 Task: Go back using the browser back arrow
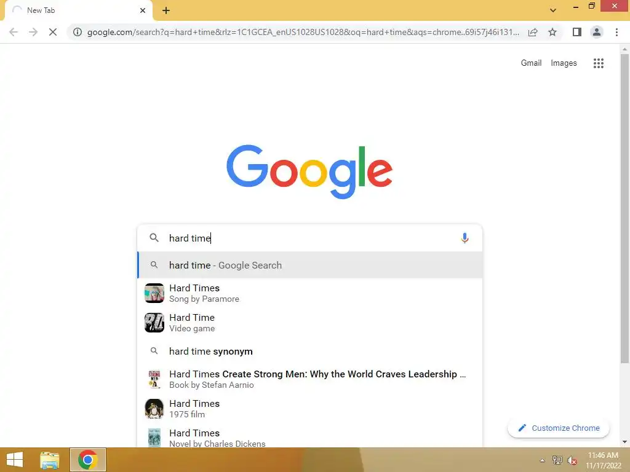tap(14, 32)
